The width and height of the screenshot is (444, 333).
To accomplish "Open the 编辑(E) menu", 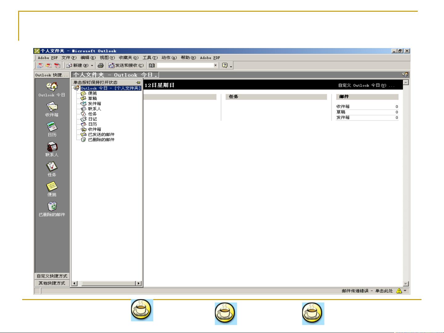I will tap(88, 58).
